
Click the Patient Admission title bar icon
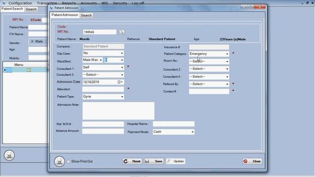52,8
